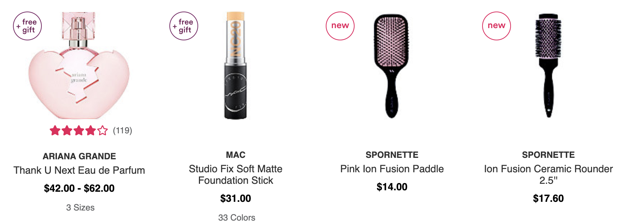Open Studio Fix Soft Matte Foundation Stick link

[236, 174]
